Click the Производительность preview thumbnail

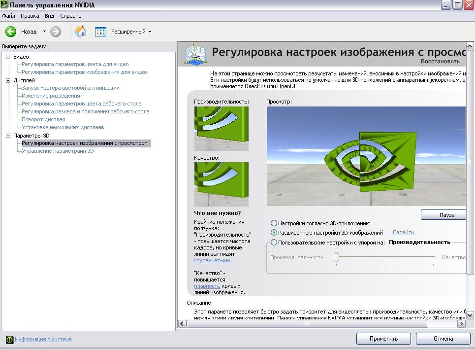point(222,128)
